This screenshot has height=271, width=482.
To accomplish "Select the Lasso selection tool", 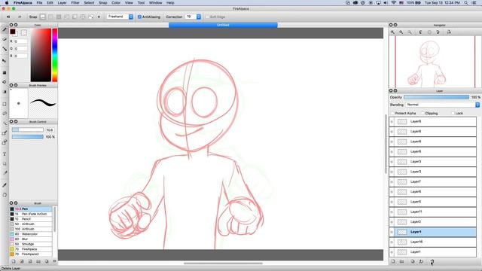I will click(5, 114).
